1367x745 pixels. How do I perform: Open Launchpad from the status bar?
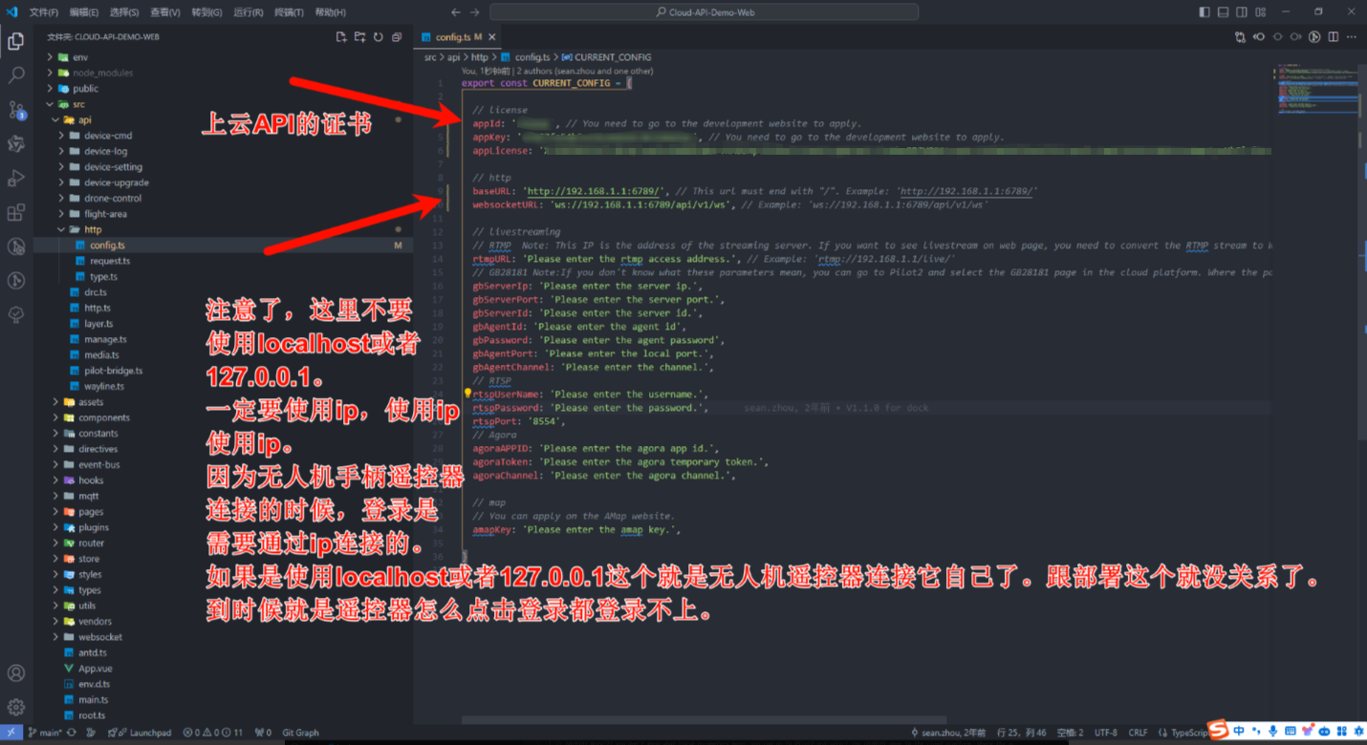pyautogui.click(x=140, y=733)
